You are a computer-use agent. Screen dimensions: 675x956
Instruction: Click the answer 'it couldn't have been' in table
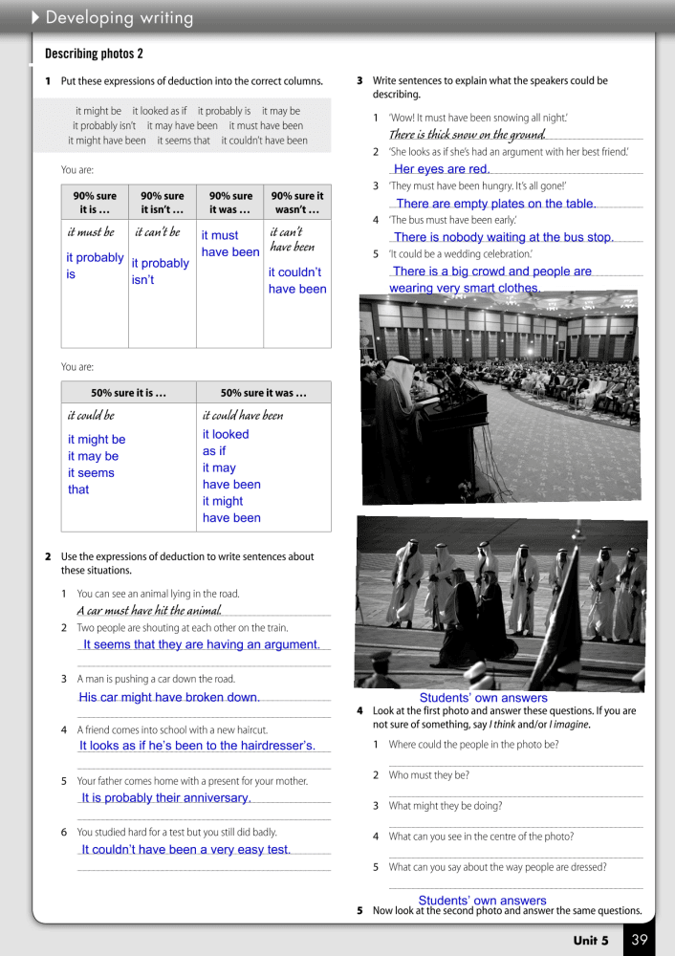pyautogui.click(x=297, y=280)
